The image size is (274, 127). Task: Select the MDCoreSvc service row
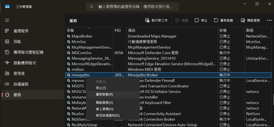pyautogui.click(x=168, y=53)
